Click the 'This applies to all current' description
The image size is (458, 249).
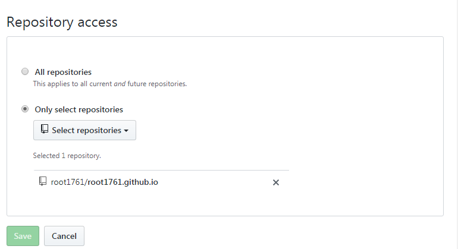(73, 84)
